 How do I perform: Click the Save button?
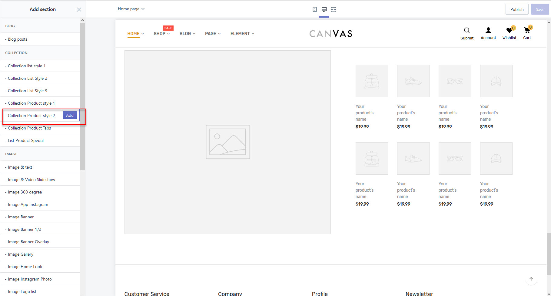coord(540,9)
